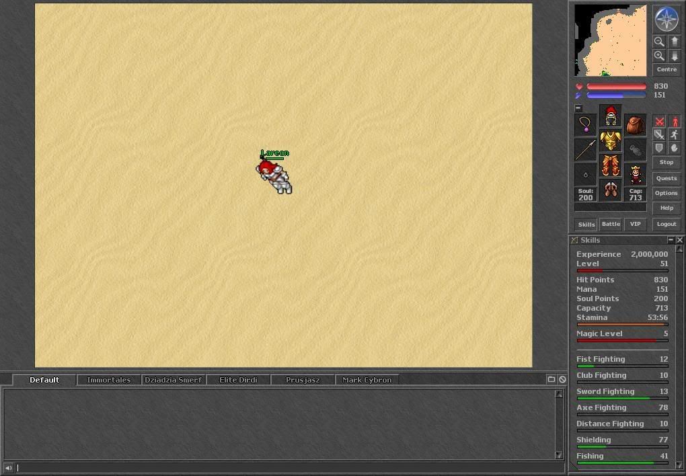Image resolution: width=686 pixels, height=476 pixels.
Task: Click the Centre minimap button
Action: pos(666,69)
